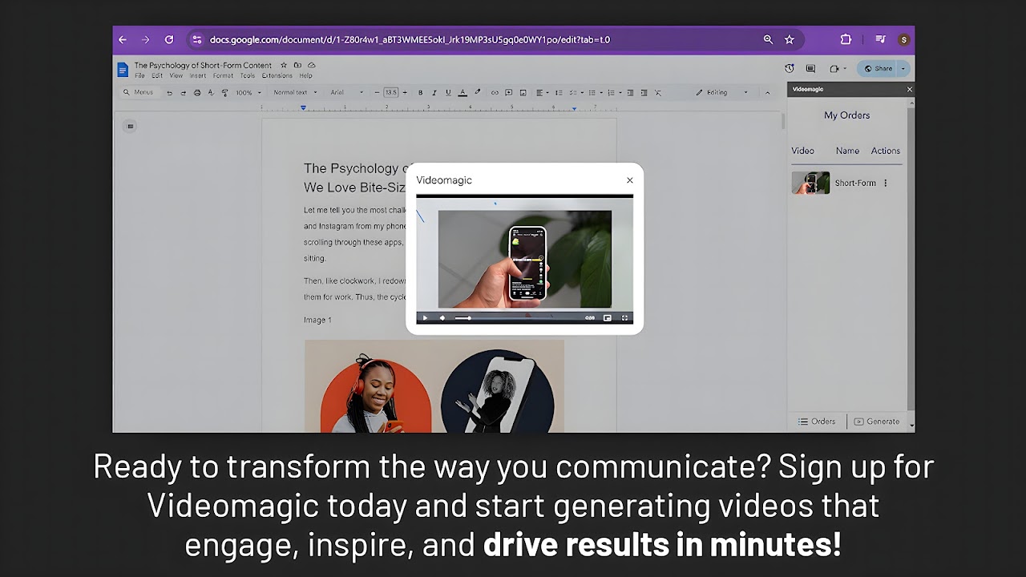Clear text formatting
The width and height of the screenshot is (1026, 577).
click(658, 93)
